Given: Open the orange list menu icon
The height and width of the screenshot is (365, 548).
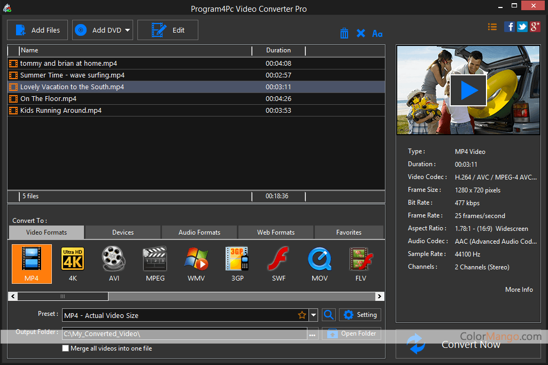Looking at the screenshot, I should pos(492,27).
